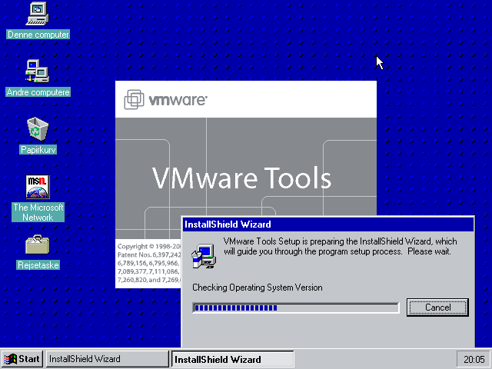Select the Andre computere network icon

tap(38, 71)
